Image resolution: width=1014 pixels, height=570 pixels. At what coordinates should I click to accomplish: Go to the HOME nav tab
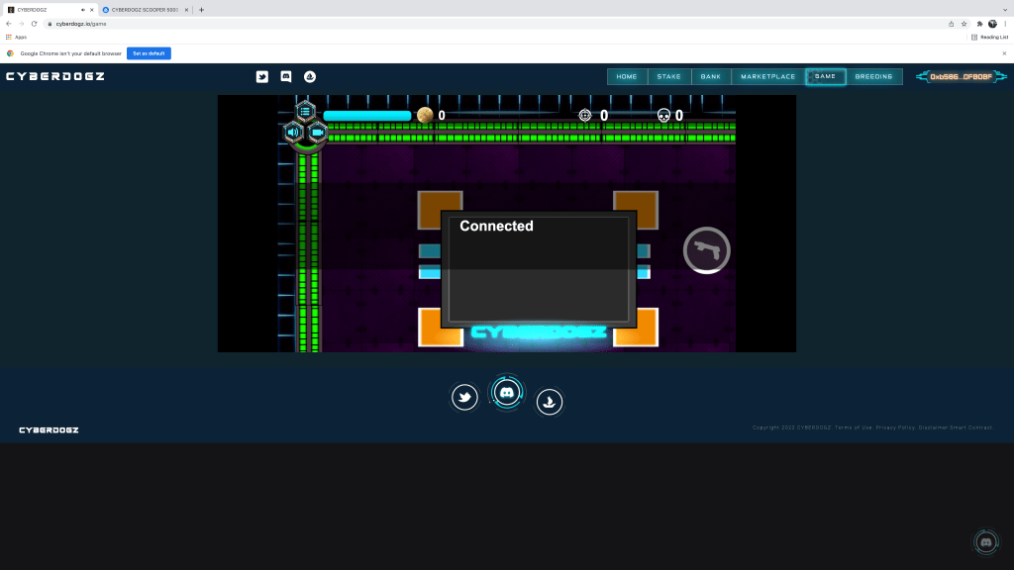click(x=627, y=76)
